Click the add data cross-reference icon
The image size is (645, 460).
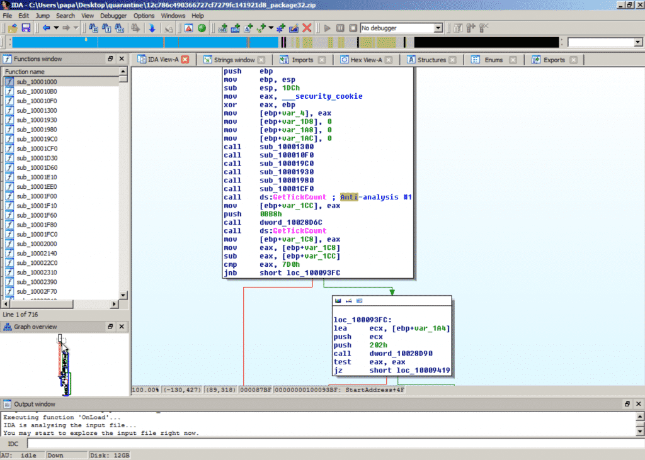[236, 28]
